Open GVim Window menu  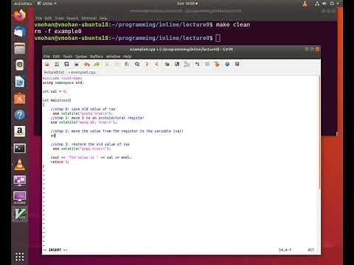(x=113, y=57)
